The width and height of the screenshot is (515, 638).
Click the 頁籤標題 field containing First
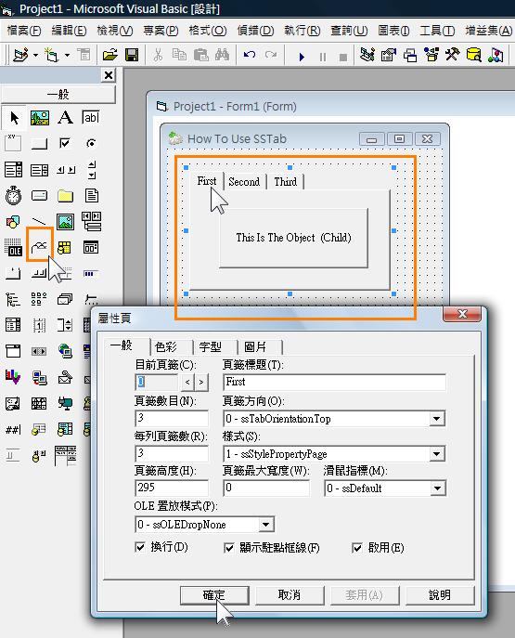334,382
